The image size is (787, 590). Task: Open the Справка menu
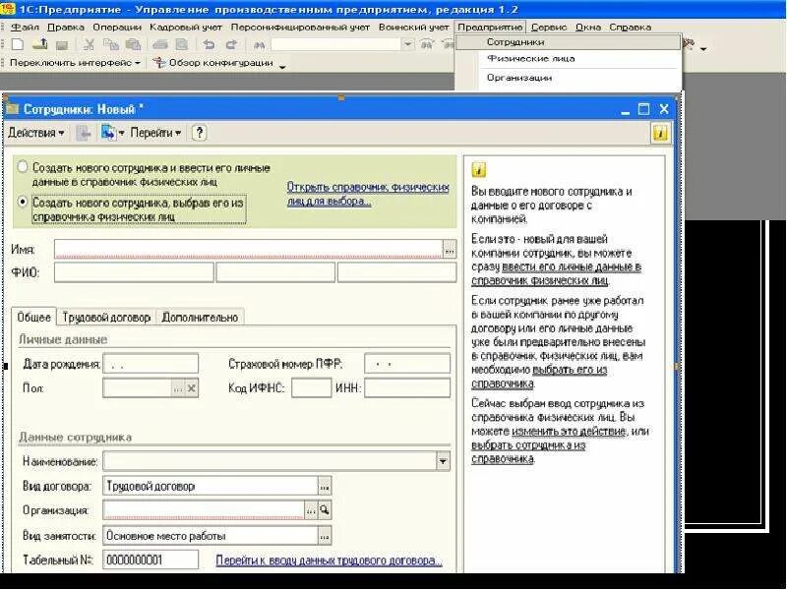coord(630,28)
